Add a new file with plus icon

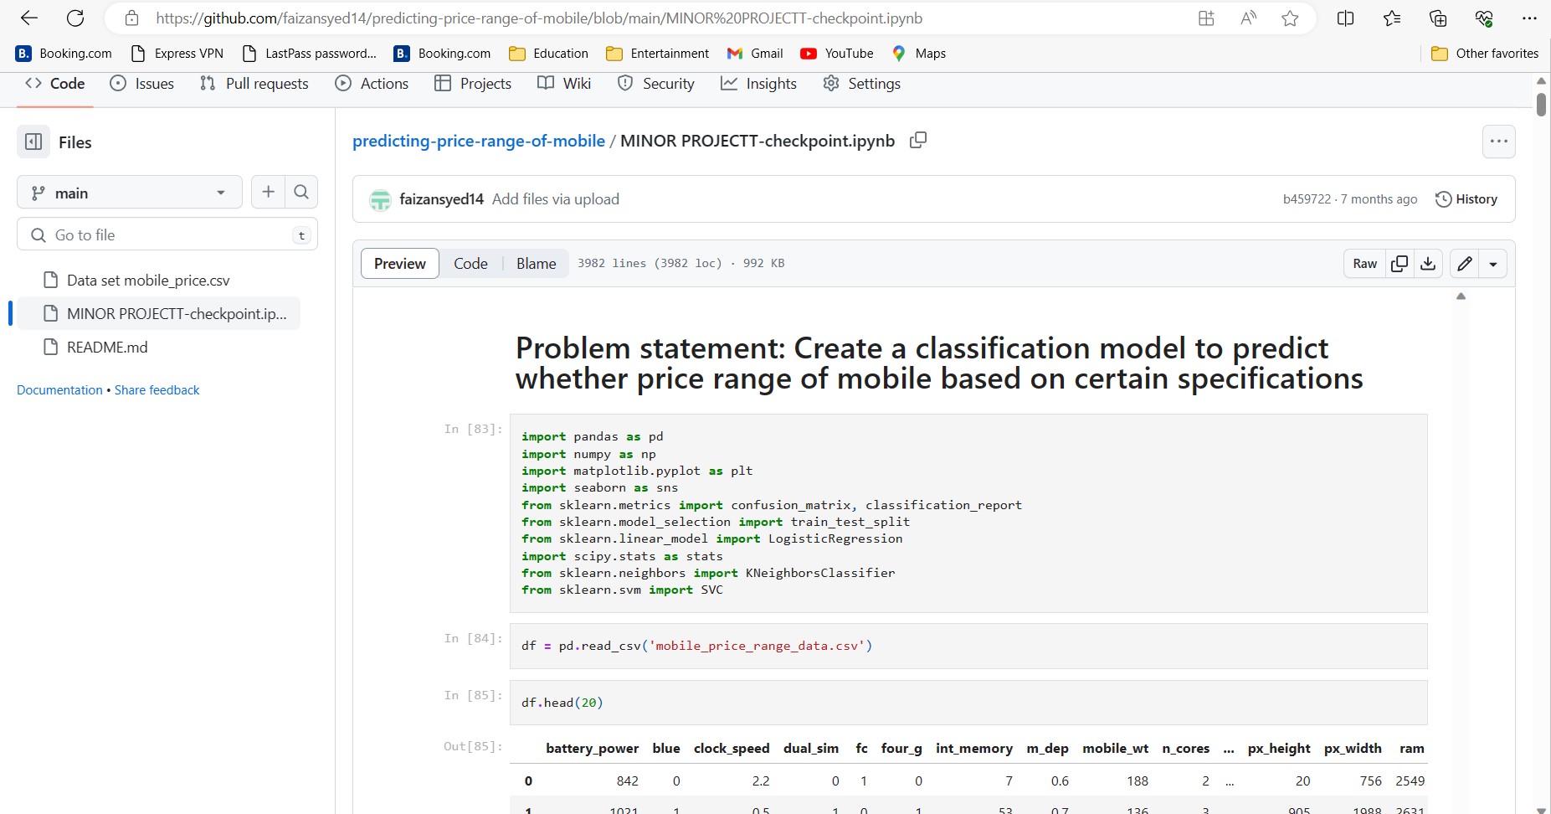click(x=268, y=193)
